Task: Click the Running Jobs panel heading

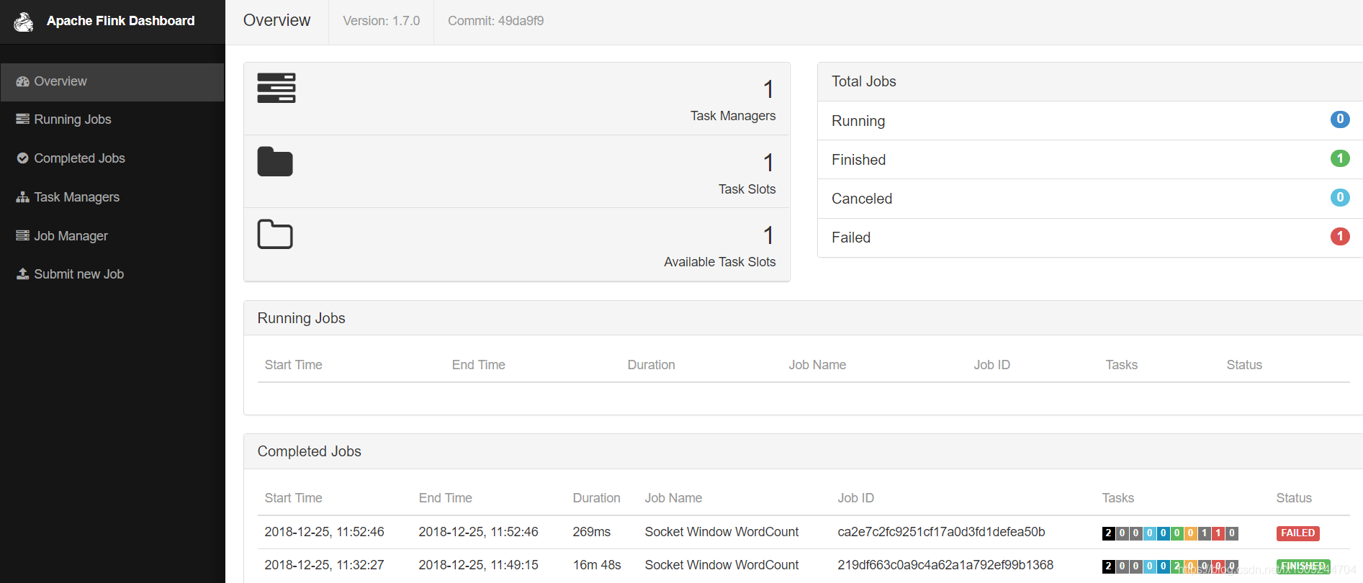Action: (x=301, y=318)
